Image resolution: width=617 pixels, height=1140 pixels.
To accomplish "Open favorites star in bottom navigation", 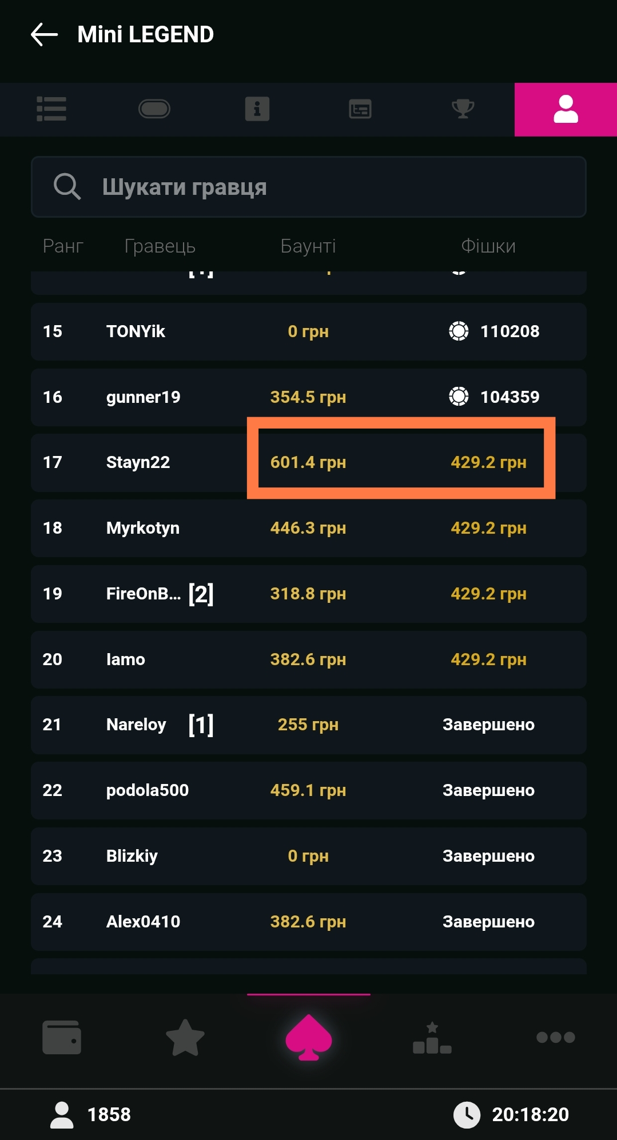I will (185, 1037).
